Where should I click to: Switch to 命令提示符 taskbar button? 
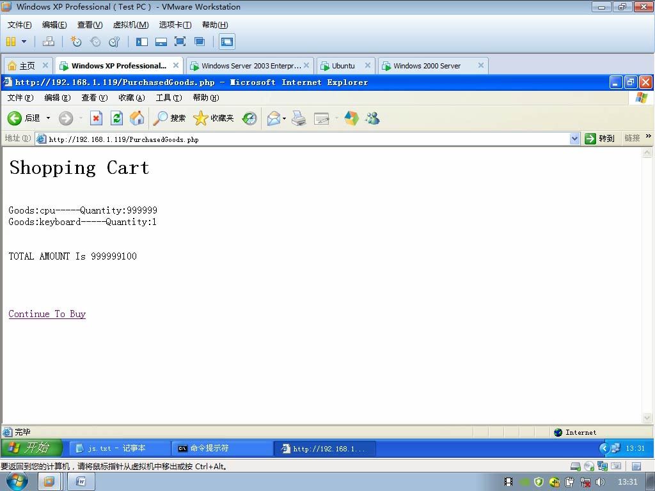pyautogui.click(x=222, y=448)
